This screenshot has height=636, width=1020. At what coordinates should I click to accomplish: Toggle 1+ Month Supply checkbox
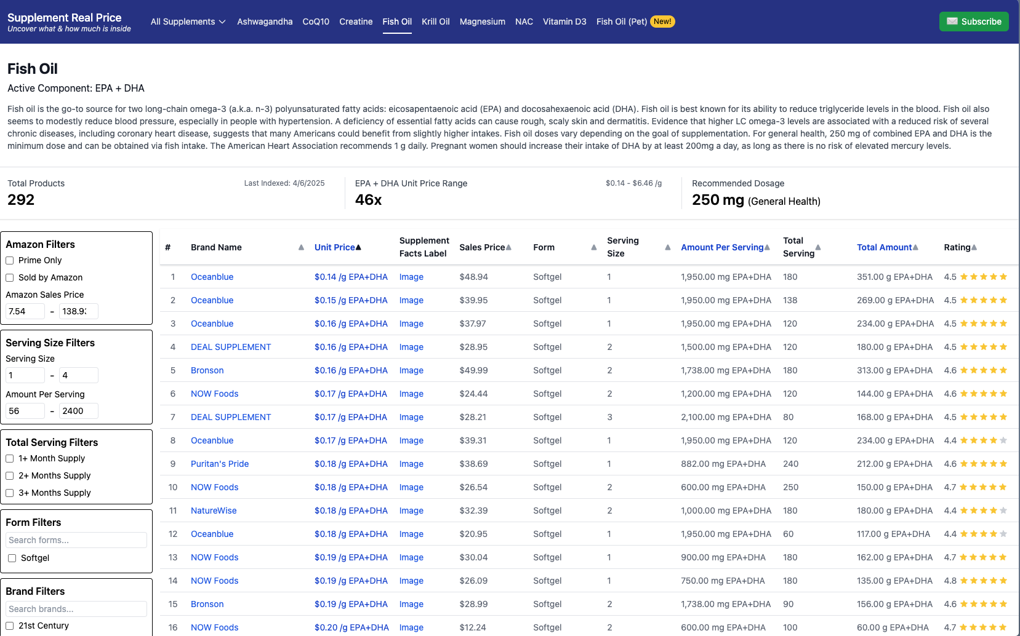tap(10, 458)
